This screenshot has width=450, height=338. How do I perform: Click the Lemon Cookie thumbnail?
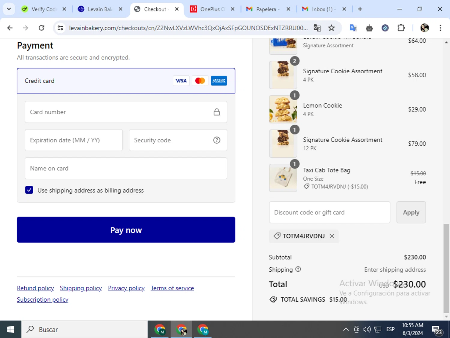(283, 109)
